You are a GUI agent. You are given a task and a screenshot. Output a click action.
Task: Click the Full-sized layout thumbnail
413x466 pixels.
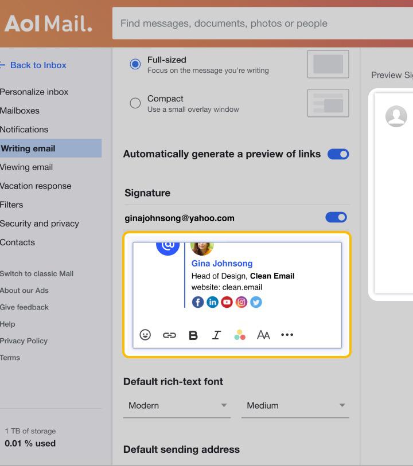point(328,64)
